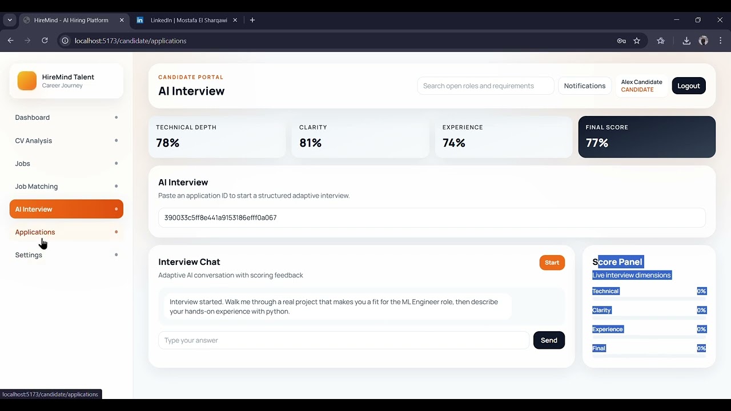This screenshot has width=731, height=411.
Task: Bookmark this page with star icon
Action: [x=637, y=41]
